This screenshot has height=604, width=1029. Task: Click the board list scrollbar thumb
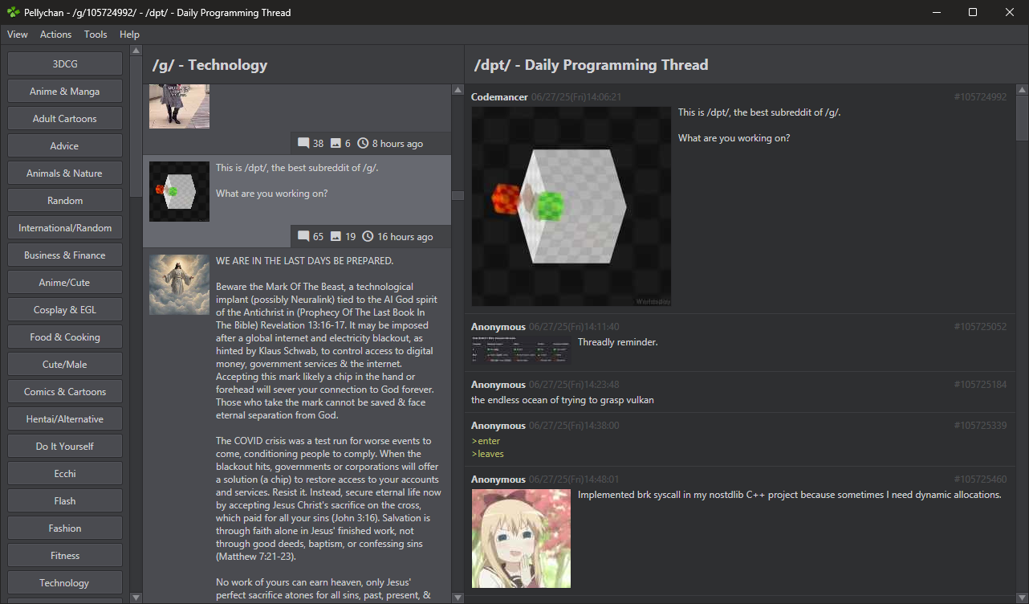tap(136, 125)
